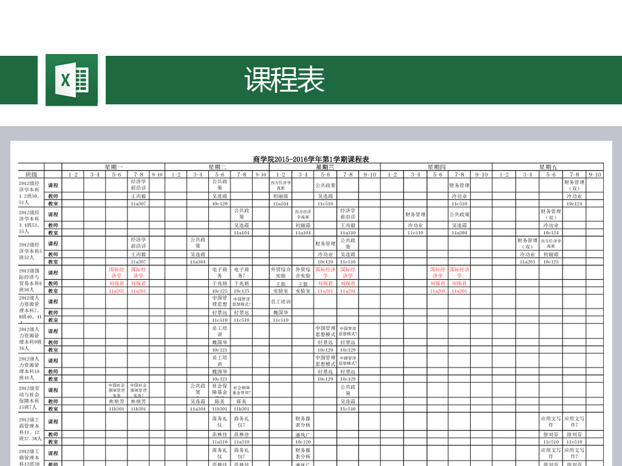Click 电子商务 in Tuesday 5-6 column
The width and height of the screenshot is (622, 466).
click(219, 272)
